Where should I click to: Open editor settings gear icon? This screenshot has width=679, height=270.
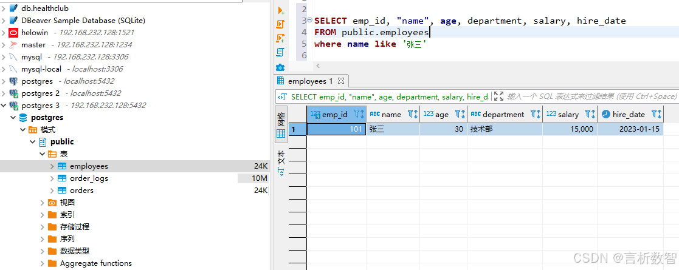tap(280, 67)
